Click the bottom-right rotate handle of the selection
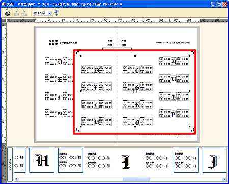This screenshot has width=229, height=184. pos(193,130)
